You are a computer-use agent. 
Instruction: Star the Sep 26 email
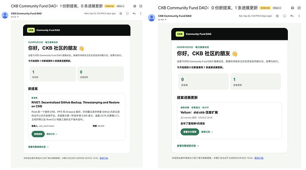coord(277,16)
